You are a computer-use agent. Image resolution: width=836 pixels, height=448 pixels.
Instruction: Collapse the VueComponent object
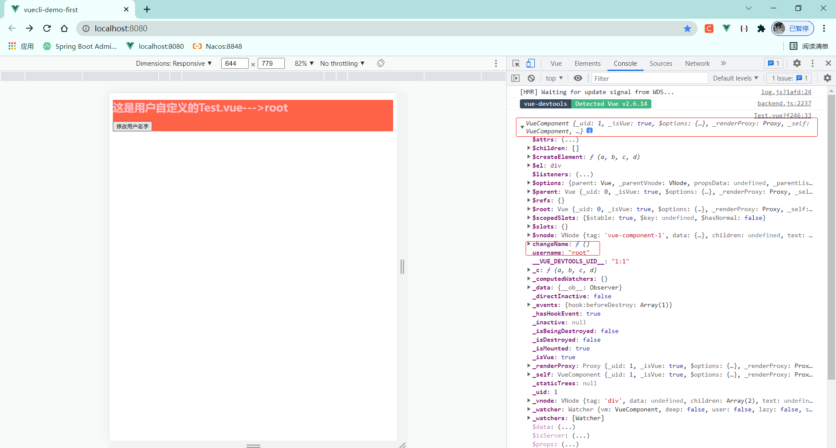[522, 127]
